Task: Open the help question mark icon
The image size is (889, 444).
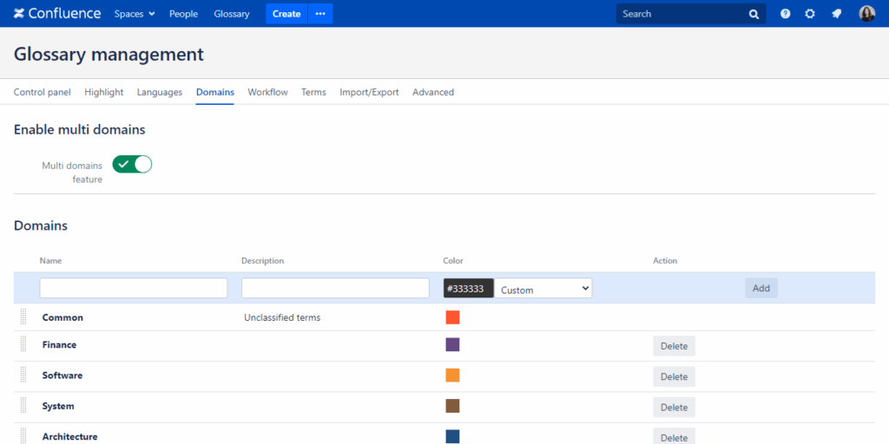Action: click(x=785, y=14)
